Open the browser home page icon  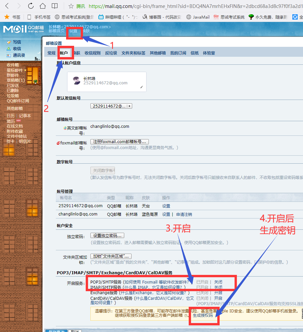tap(43, 6)
